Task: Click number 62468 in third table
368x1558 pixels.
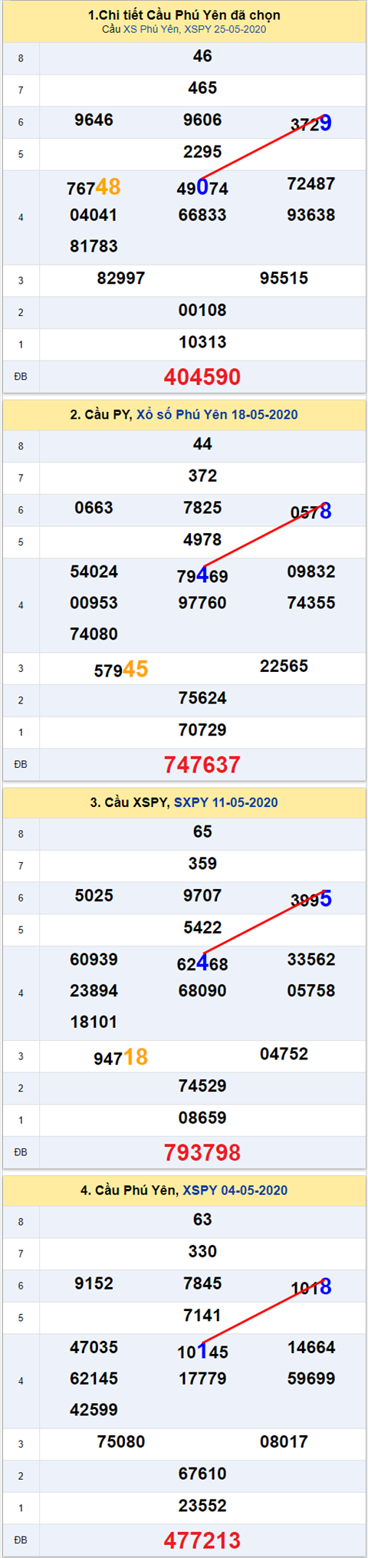Action: 202,963
